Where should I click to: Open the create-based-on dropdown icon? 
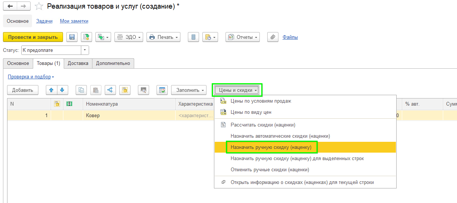(103, 37)
